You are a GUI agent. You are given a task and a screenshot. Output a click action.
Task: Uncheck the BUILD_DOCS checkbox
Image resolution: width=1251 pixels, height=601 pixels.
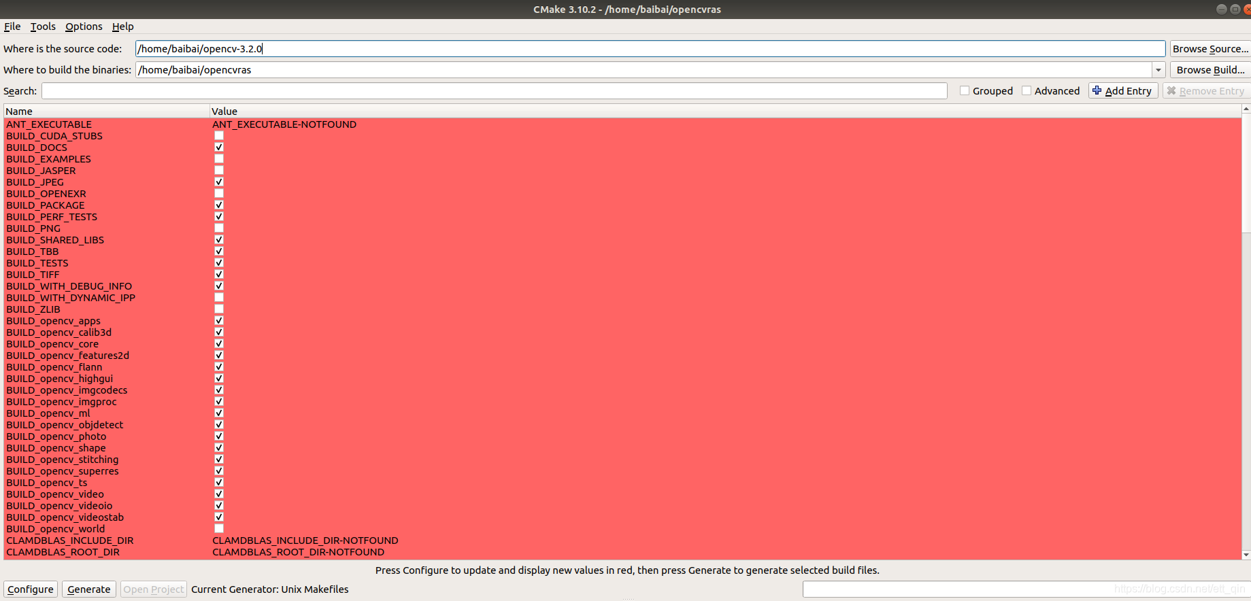(x=219, y=147)
